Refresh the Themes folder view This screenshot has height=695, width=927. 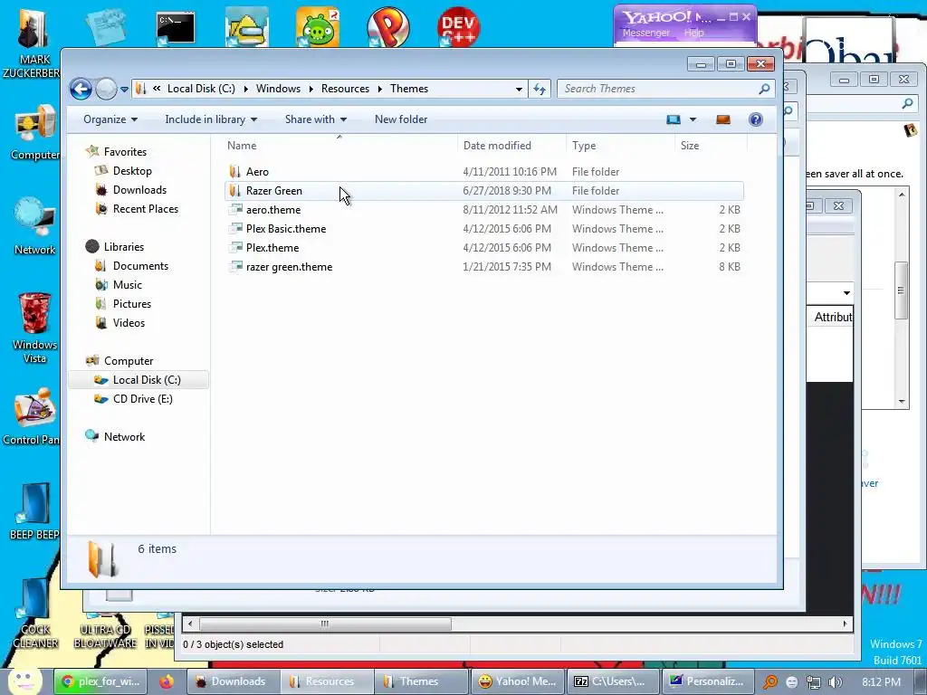click(540, 89)
